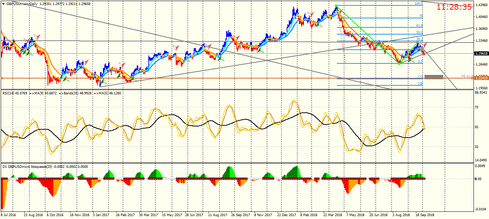489x219 pixels.
Task: Click the 61.8 Fibonacci level label
Action: pos(419,26)
